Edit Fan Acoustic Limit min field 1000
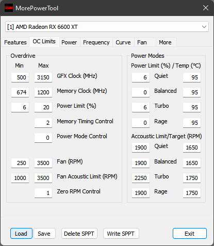This screenshot has height=246, width=214. tap(20, 178)
